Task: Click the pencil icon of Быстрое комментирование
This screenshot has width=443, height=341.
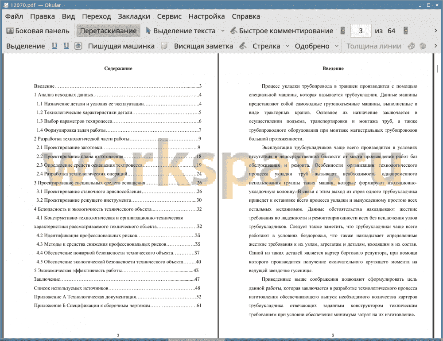Action: [x=233, y=31]
